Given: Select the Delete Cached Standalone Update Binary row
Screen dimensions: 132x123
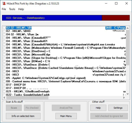Looking at the screenshot, I should (x=66, y=68).
